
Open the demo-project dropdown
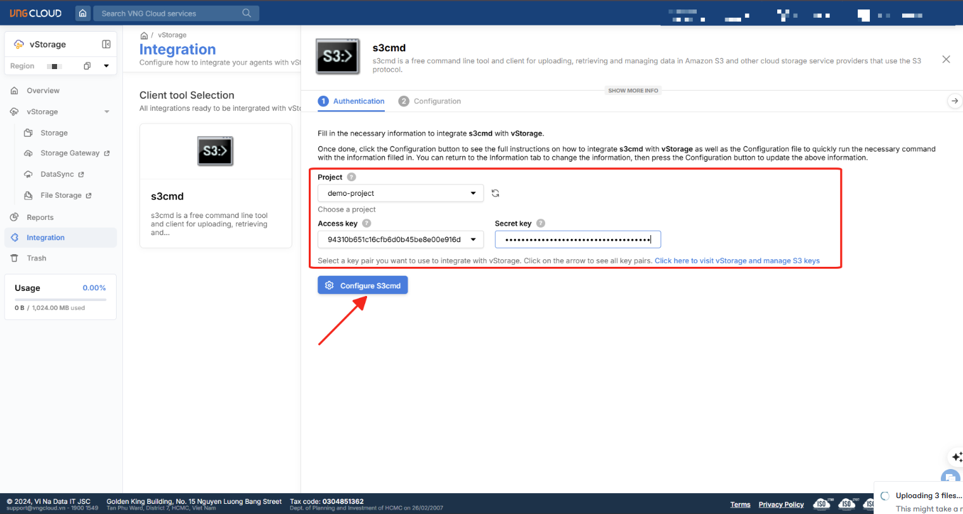[x=400, y=193]
